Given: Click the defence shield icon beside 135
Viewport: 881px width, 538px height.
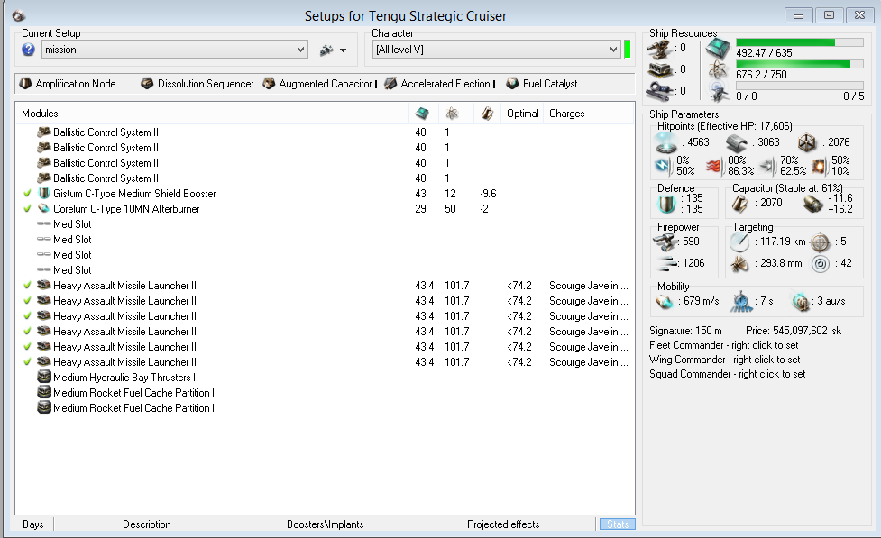Looking at the screenshot, I should click(x=667, y=205).
